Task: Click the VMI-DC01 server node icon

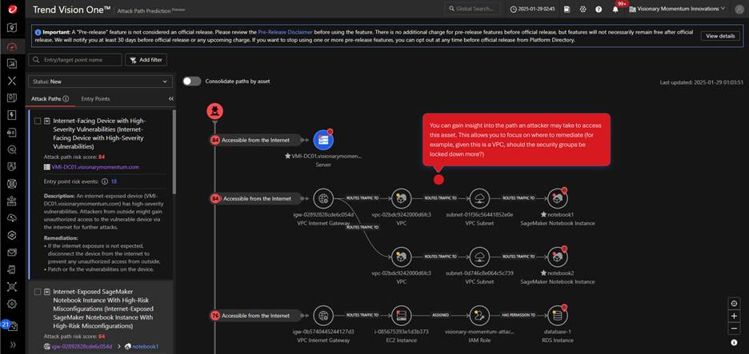Action: 323,140
